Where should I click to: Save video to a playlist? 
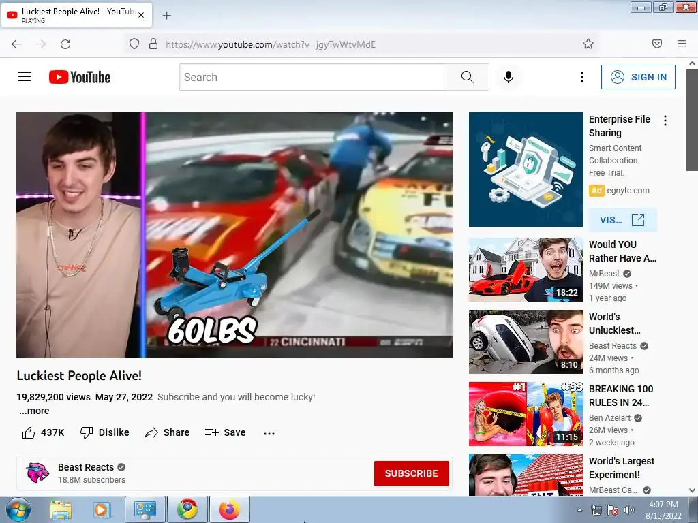[x=225, y=432]
